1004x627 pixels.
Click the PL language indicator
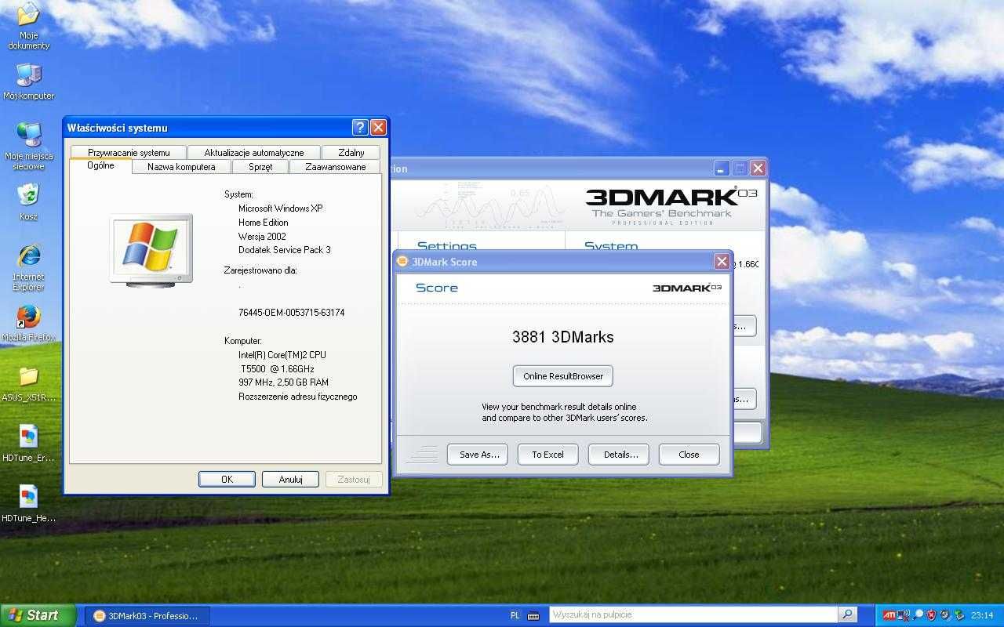515,615
